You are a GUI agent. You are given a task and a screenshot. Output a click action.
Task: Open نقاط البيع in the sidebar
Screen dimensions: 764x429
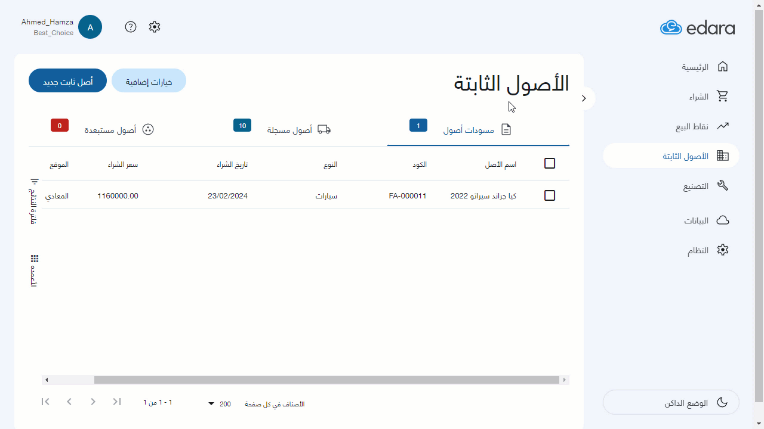671,126
